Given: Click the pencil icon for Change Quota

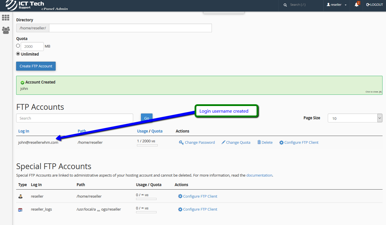Looking at the screenshot, I should 223,142.
